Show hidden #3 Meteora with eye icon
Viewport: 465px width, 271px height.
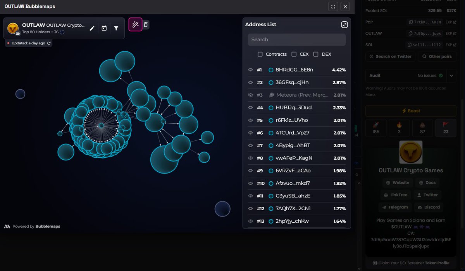click(250, 95)
